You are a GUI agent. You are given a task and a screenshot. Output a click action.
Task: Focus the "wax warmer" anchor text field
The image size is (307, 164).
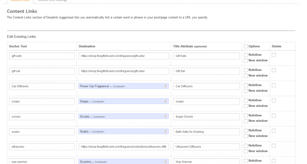(42, 161)
